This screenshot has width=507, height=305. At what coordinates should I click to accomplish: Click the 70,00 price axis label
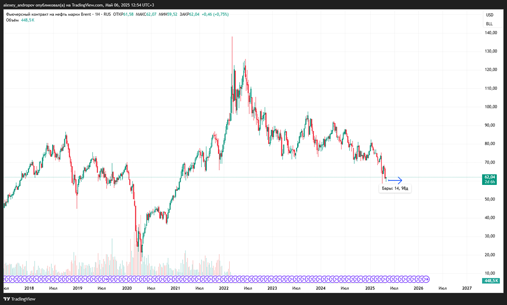tap(490, 162)
